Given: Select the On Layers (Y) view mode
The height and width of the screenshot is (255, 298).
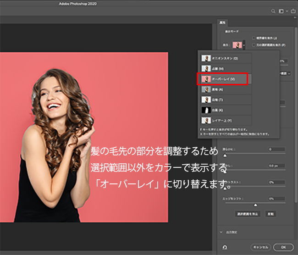Looking at the screenshot, I should [225, 120].
